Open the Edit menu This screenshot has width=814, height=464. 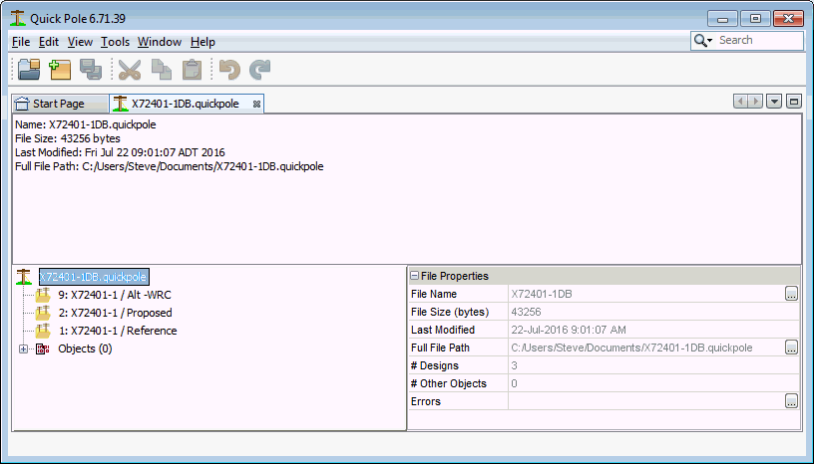coord(49,42)
